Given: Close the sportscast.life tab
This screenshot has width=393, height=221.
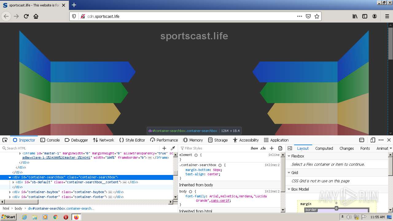Looking at the screenshot, I should tap(64, 5).
